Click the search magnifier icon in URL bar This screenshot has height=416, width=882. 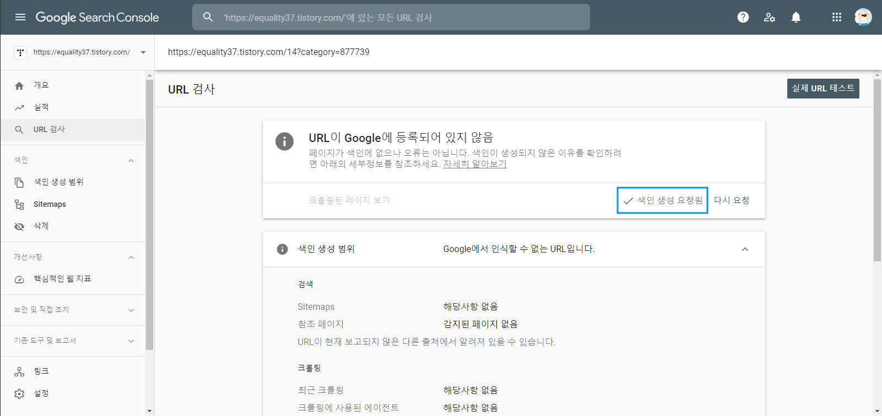coord(208,17)
